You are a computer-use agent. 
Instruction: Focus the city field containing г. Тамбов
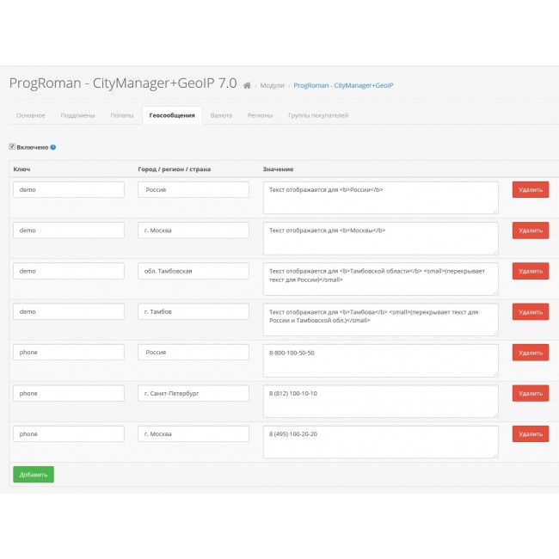(193, 311)
